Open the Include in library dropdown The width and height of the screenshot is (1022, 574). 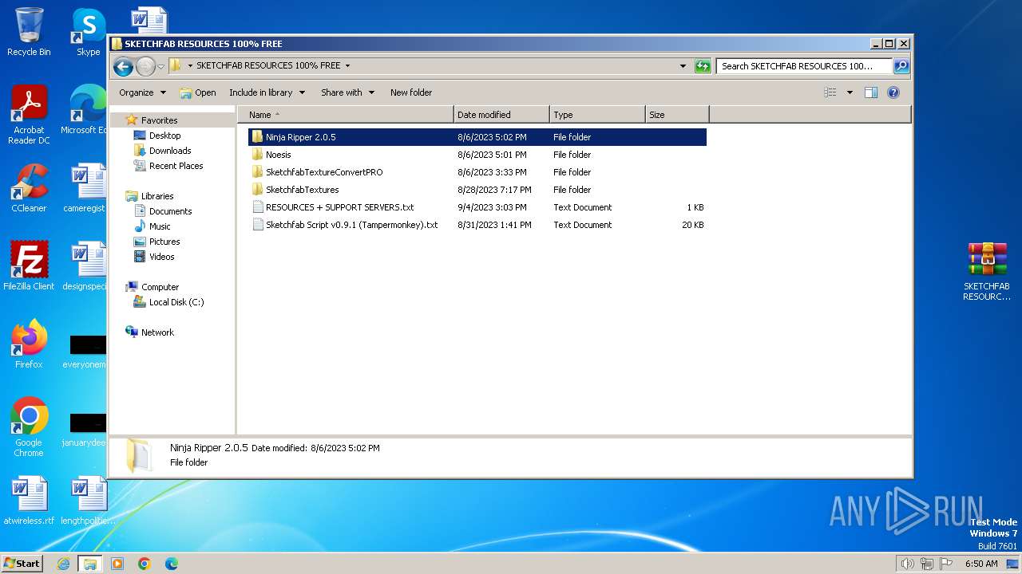click(267, 92)
